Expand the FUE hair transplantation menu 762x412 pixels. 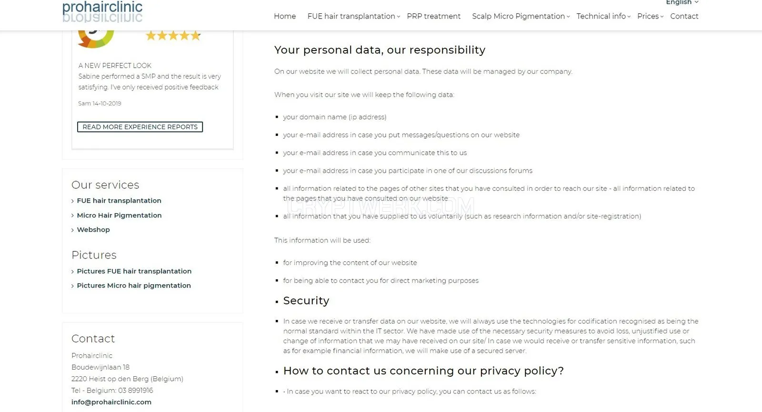pyautogui.click(x=353, y=16)
